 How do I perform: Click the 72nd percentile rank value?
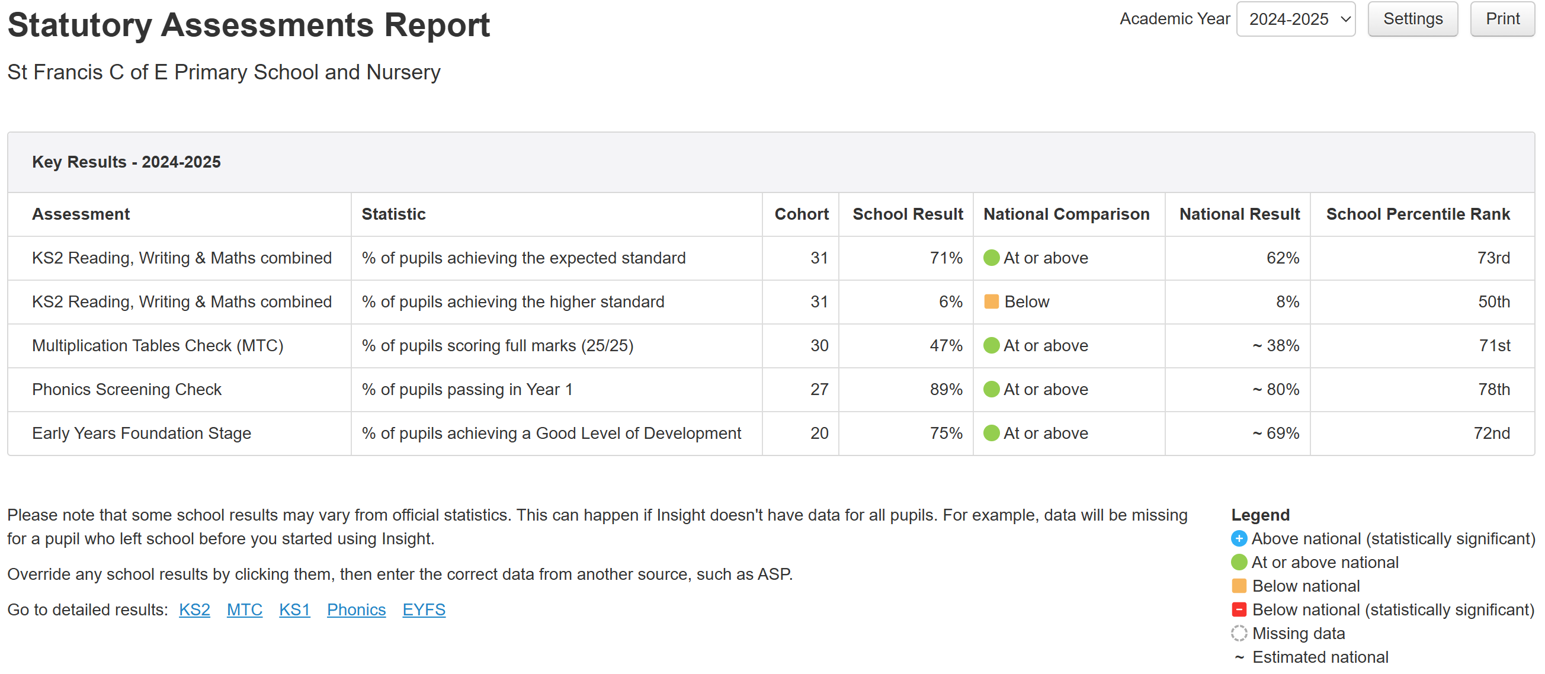pos(1492,433)
